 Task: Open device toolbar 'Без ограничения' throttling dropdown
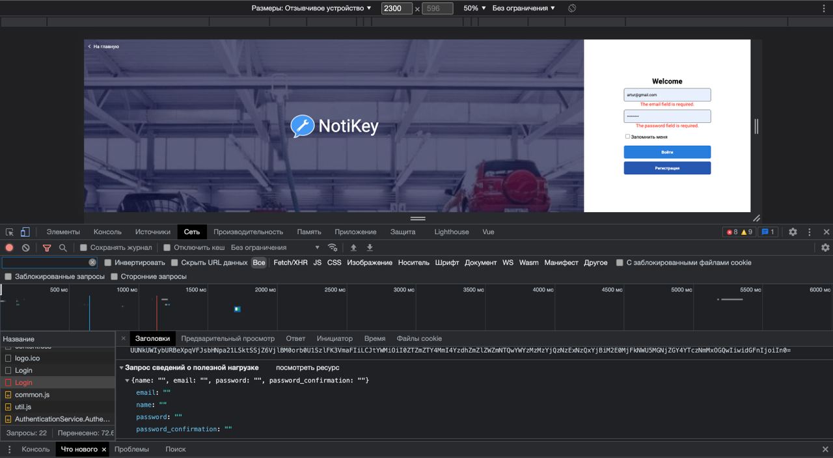(524, 8)
